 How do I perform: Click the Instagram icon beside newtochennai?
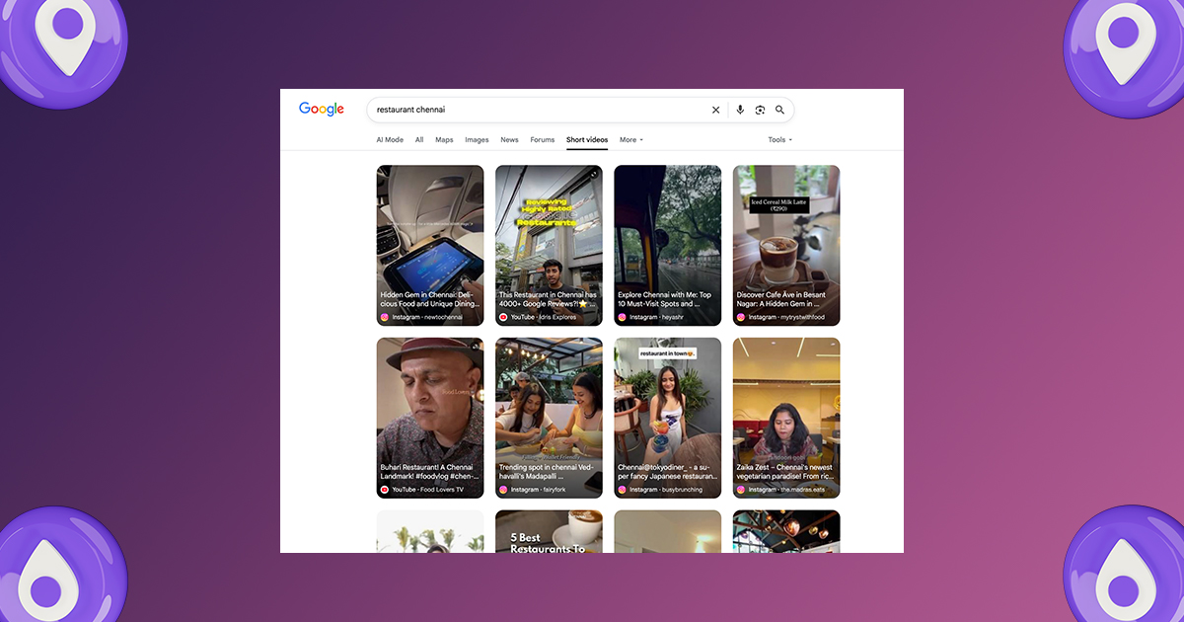385,318
